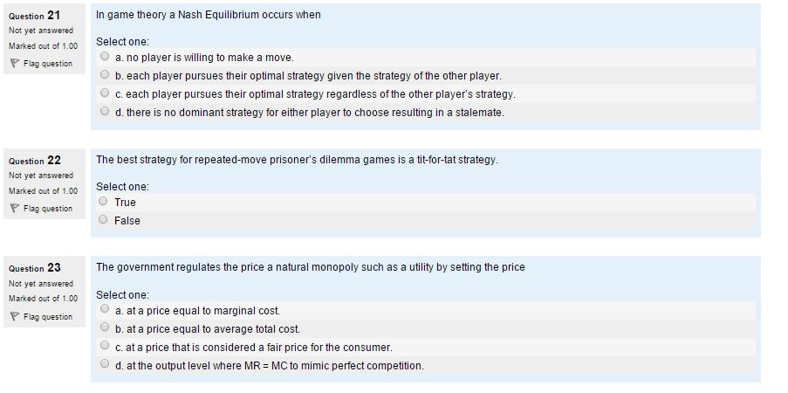Select option a: no player willing to move
This screenshot has height=393, width=788.
[x=105, y=57]
